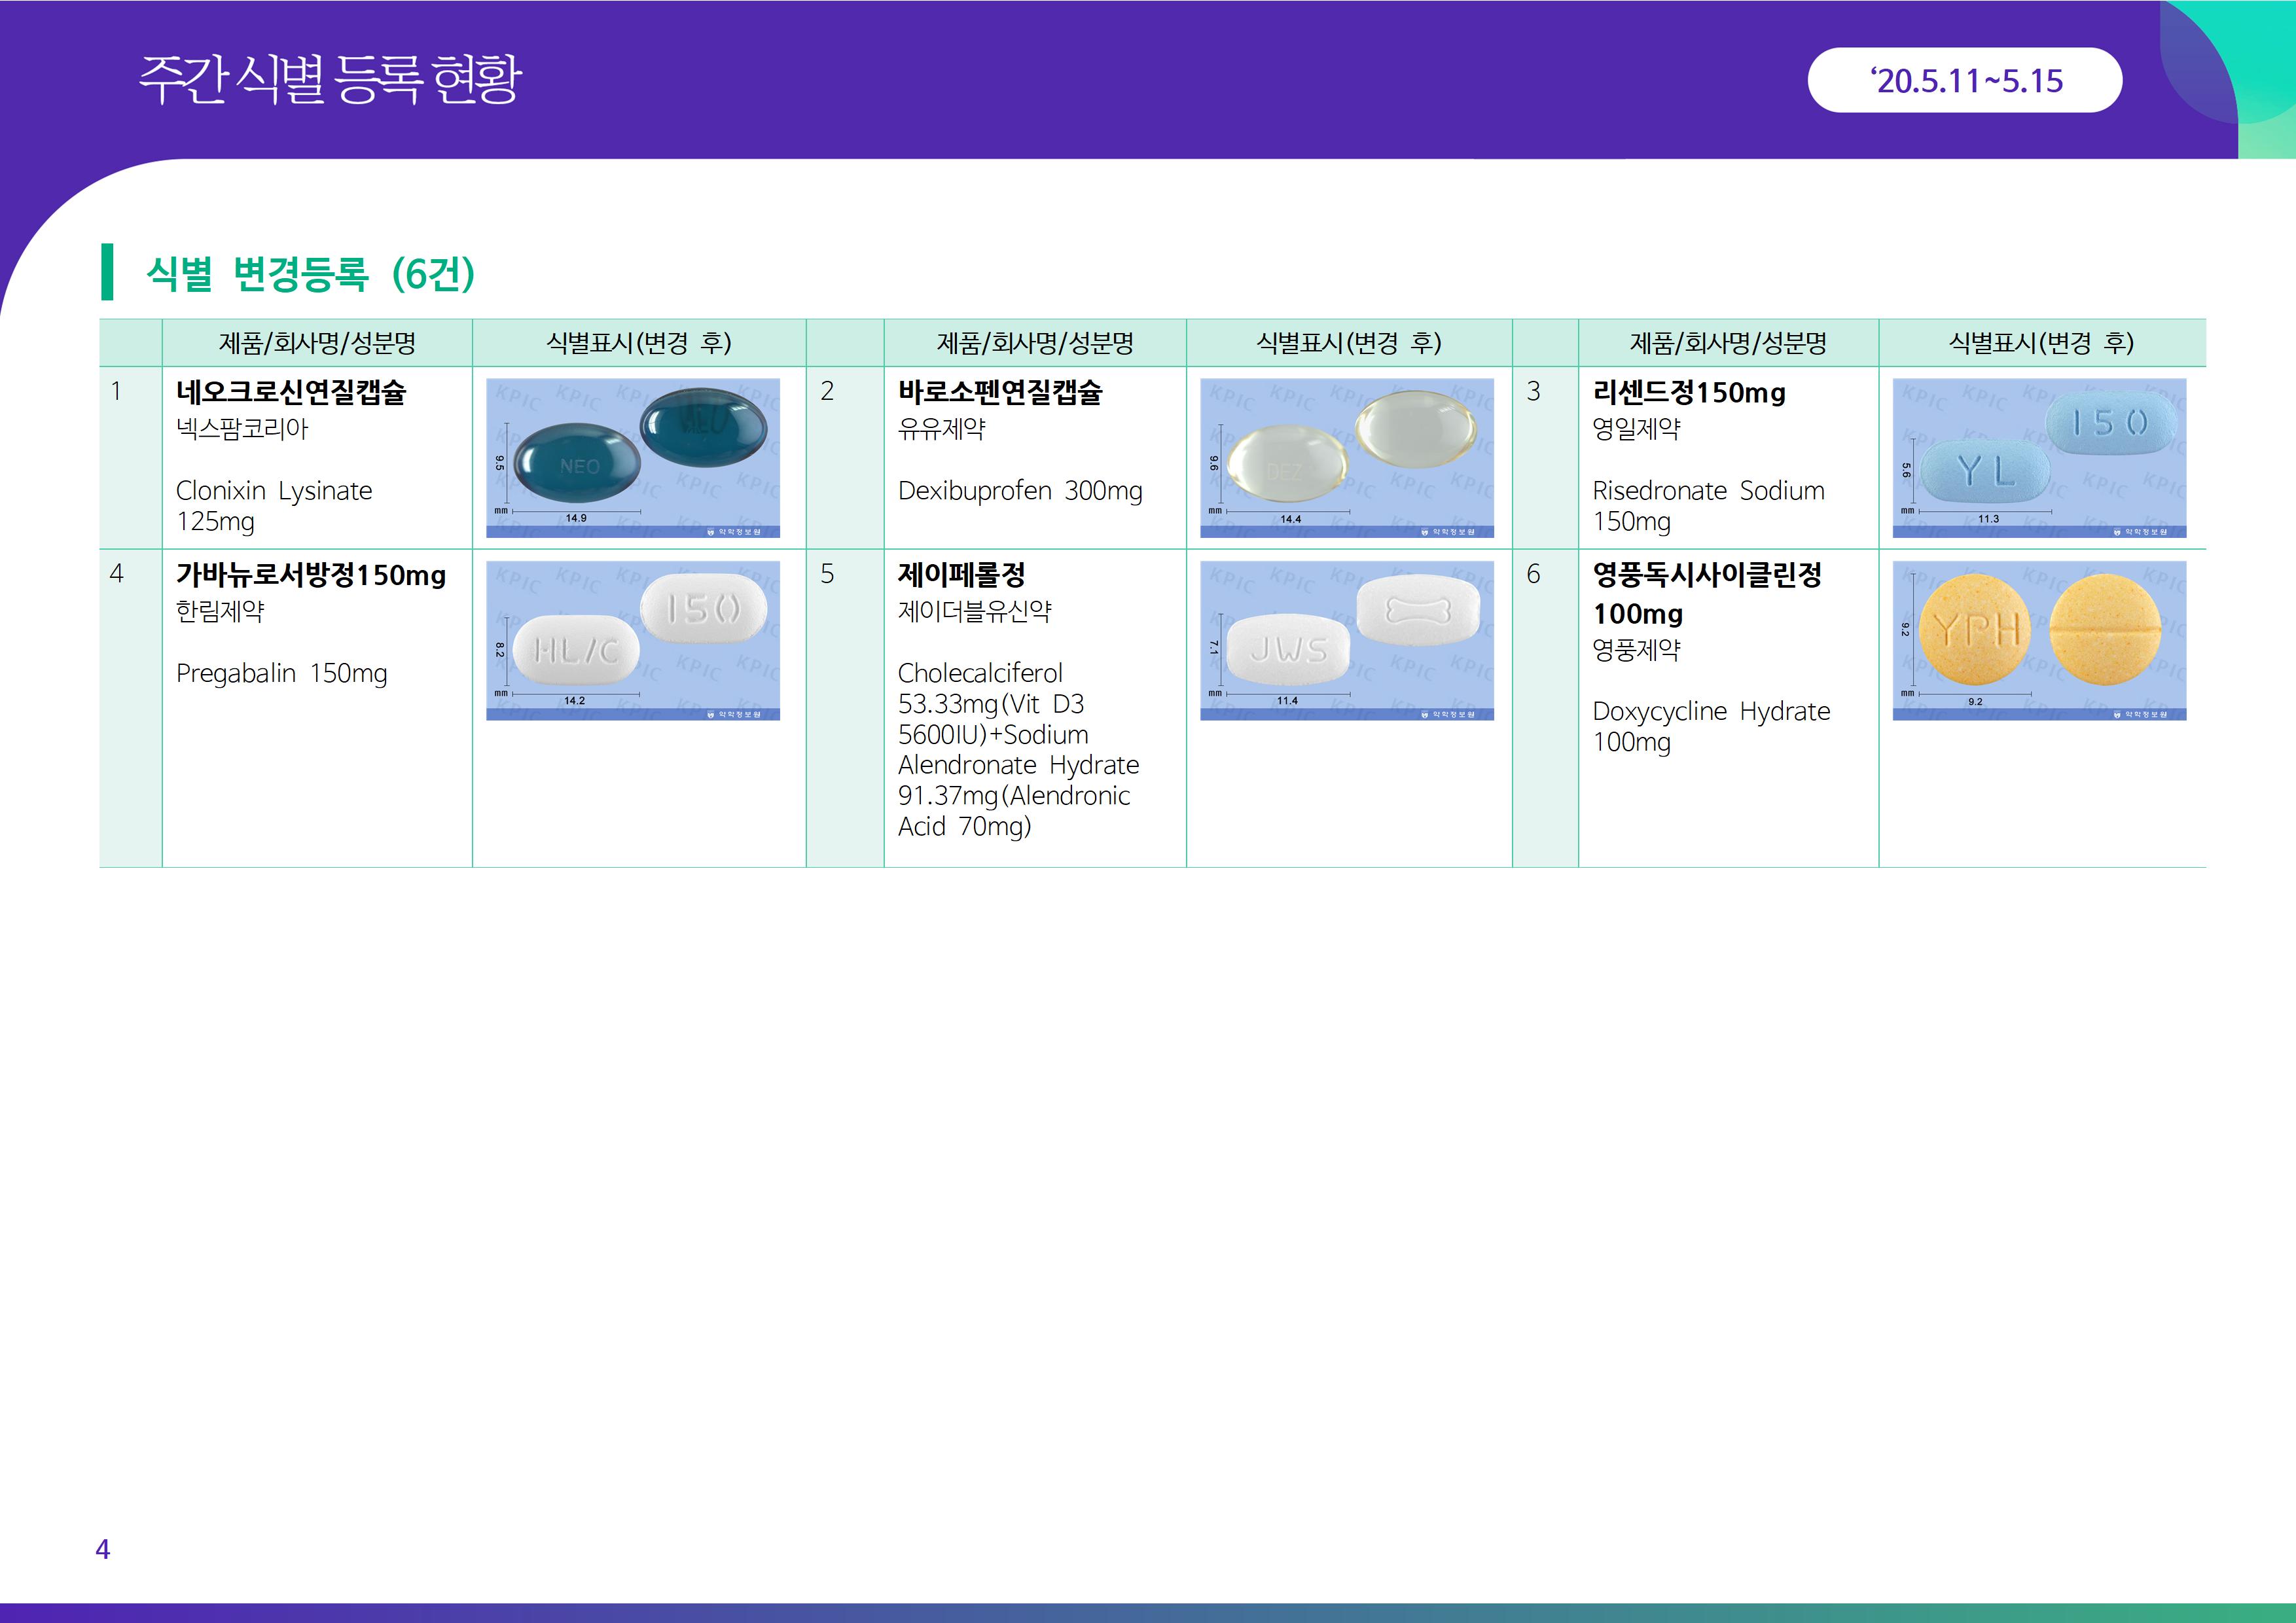This screenshot has height=1623, width=2296.
Task: Click the Dexibuprofen 300mg ingredient text
Action: tap(1019, 491)
